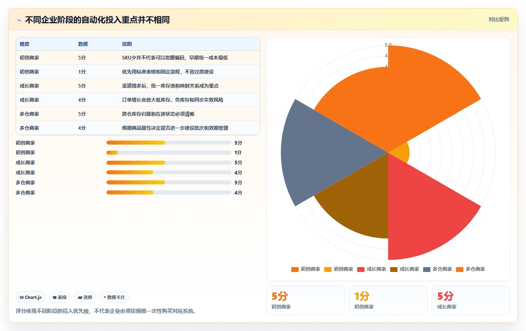Click the footnote starting with 评分体现不同阶段
The width and height of the screenshot is (526, 331).
pos(106,311)
